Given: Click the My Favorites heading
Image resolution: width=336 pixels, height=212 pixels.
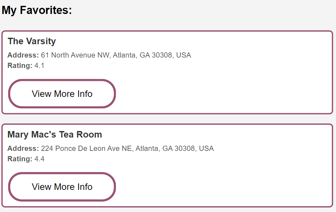Looking at the screenshot, I should (37, 10).
